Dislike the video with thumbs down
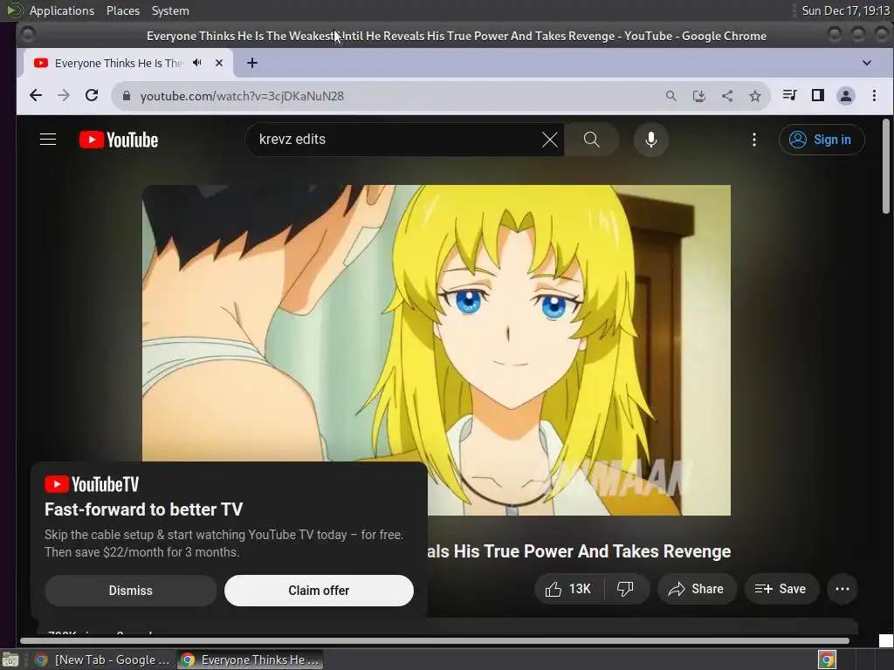Screen dimensions: 894x670 click(625, 589)
